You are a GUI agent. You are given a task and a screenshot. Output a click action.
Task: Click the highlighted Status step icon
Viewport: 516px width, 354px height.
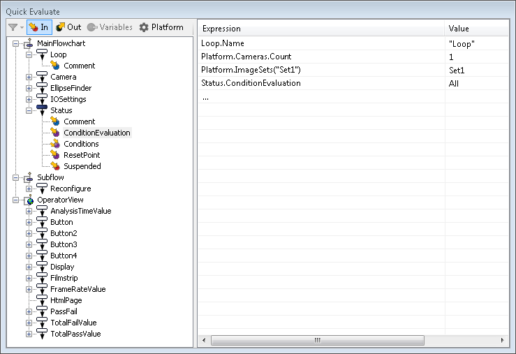click(42, 110)
